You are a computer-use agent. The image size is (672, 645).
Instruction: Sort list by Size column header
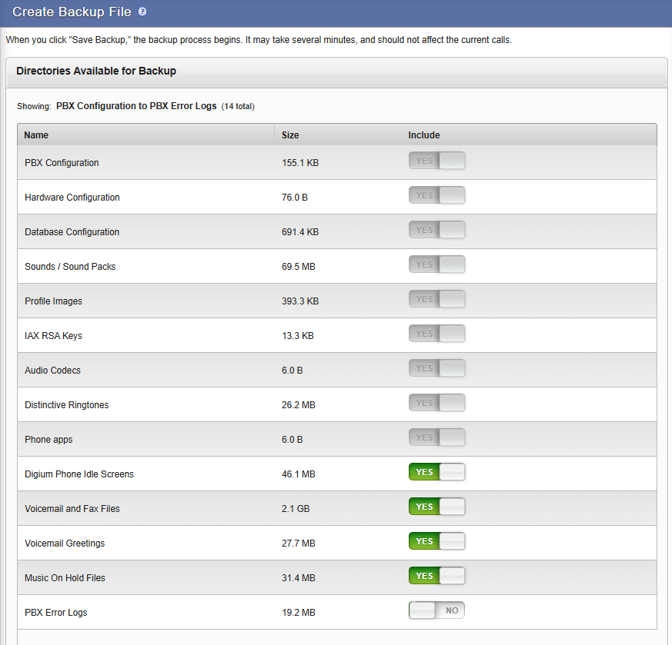coord(290,135)
